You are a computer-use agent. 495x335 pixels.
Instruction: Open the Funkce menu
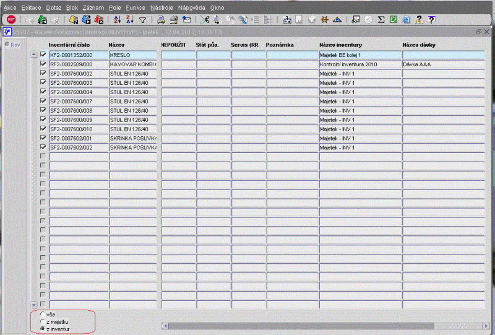click(x=136, y=7)
